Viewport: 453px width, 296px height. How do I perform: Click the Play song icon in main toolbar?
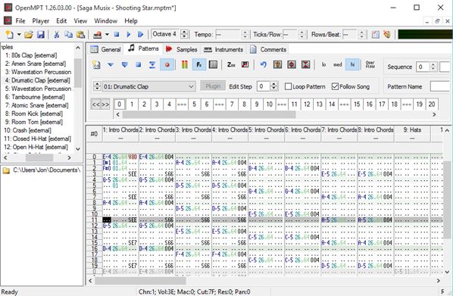129,35
